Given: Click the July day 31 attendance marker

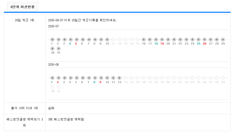Looking at the screenshot, I should pyautogui.click(x=59, y=49).
